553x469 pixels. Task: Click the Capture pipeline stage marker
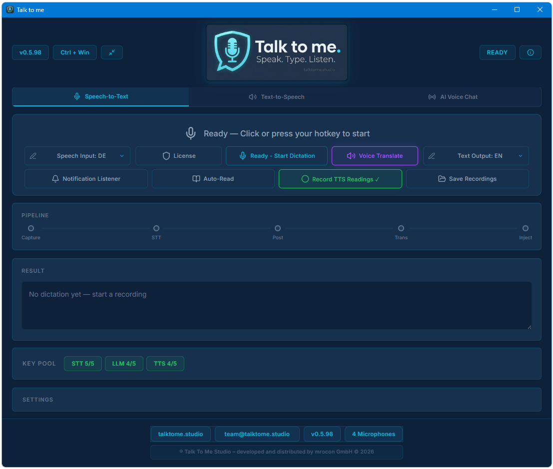pyautogui.click(x=31, y=228)
